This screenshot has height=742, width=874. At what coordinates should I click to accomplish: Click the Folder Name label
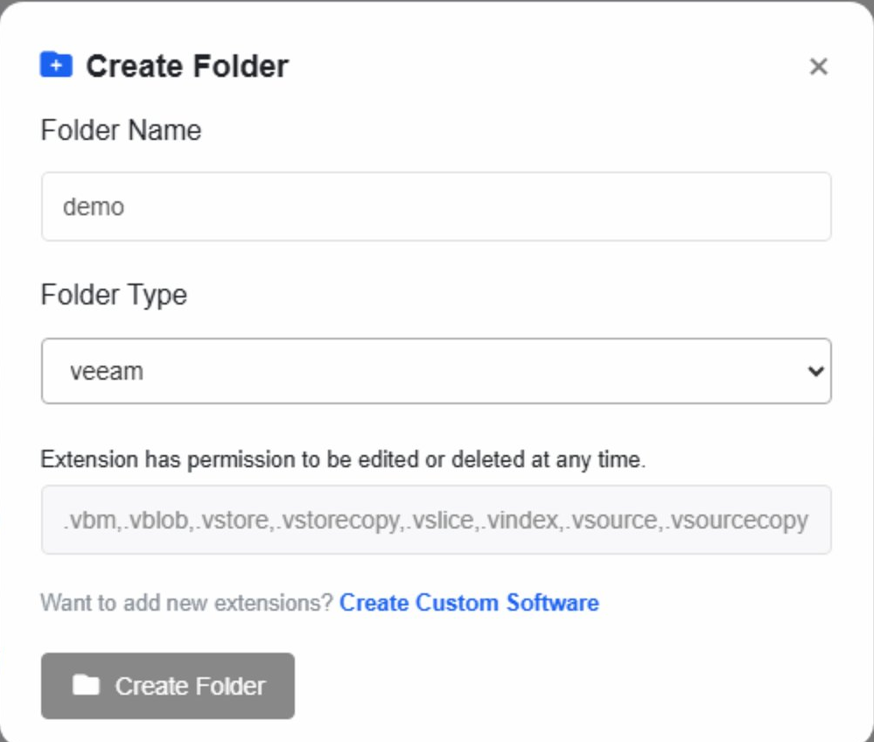click(121, 130)
